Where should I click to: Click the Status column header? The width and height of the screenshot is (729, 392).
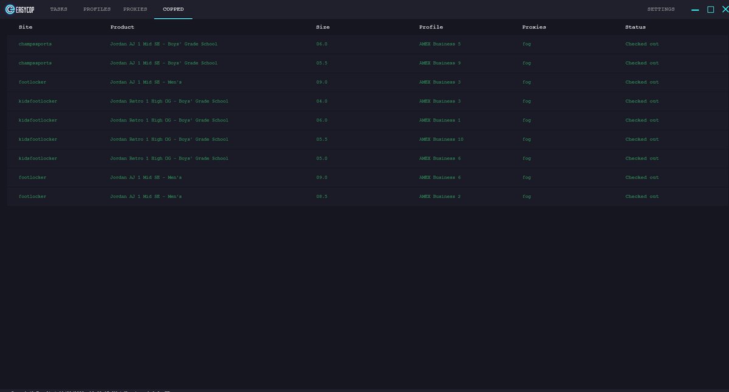pyautogui.click(x=635, y=27)
